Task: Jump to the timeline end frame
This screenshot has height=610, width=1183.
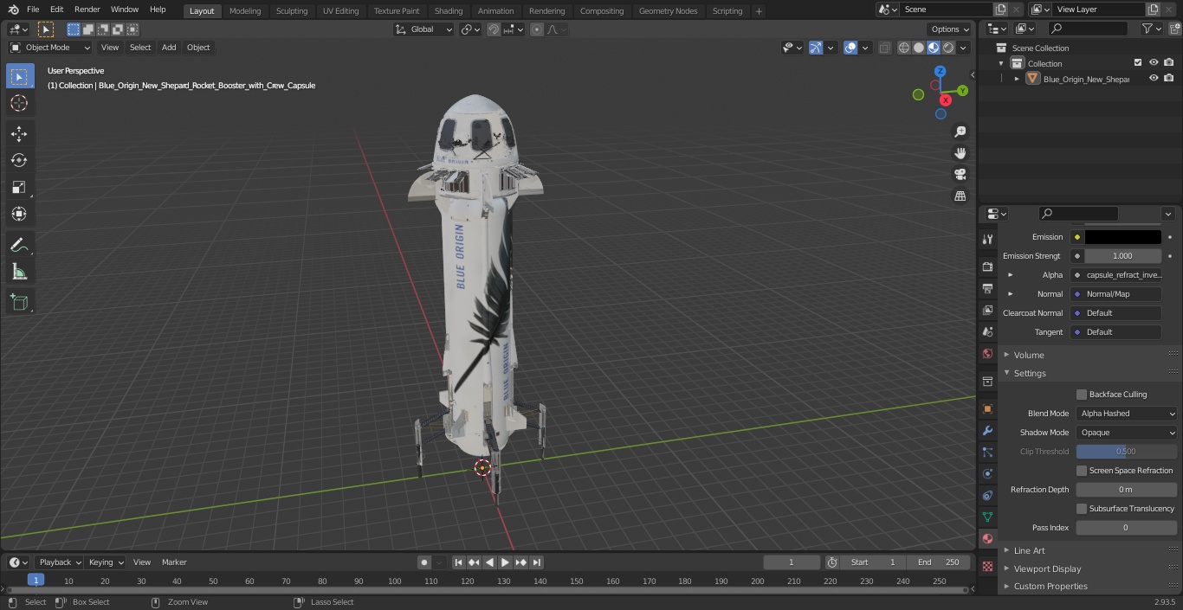Action: point(536,562)
